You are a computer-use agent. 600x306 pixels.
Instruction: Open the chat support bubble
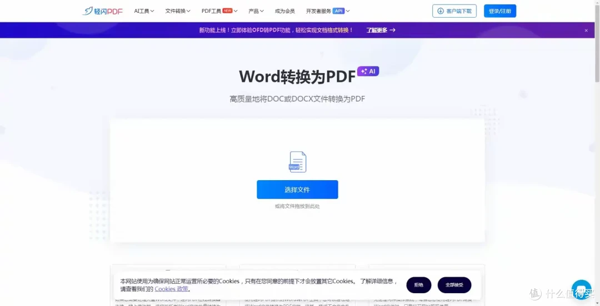pyautogui.click(x=581, y=289)
